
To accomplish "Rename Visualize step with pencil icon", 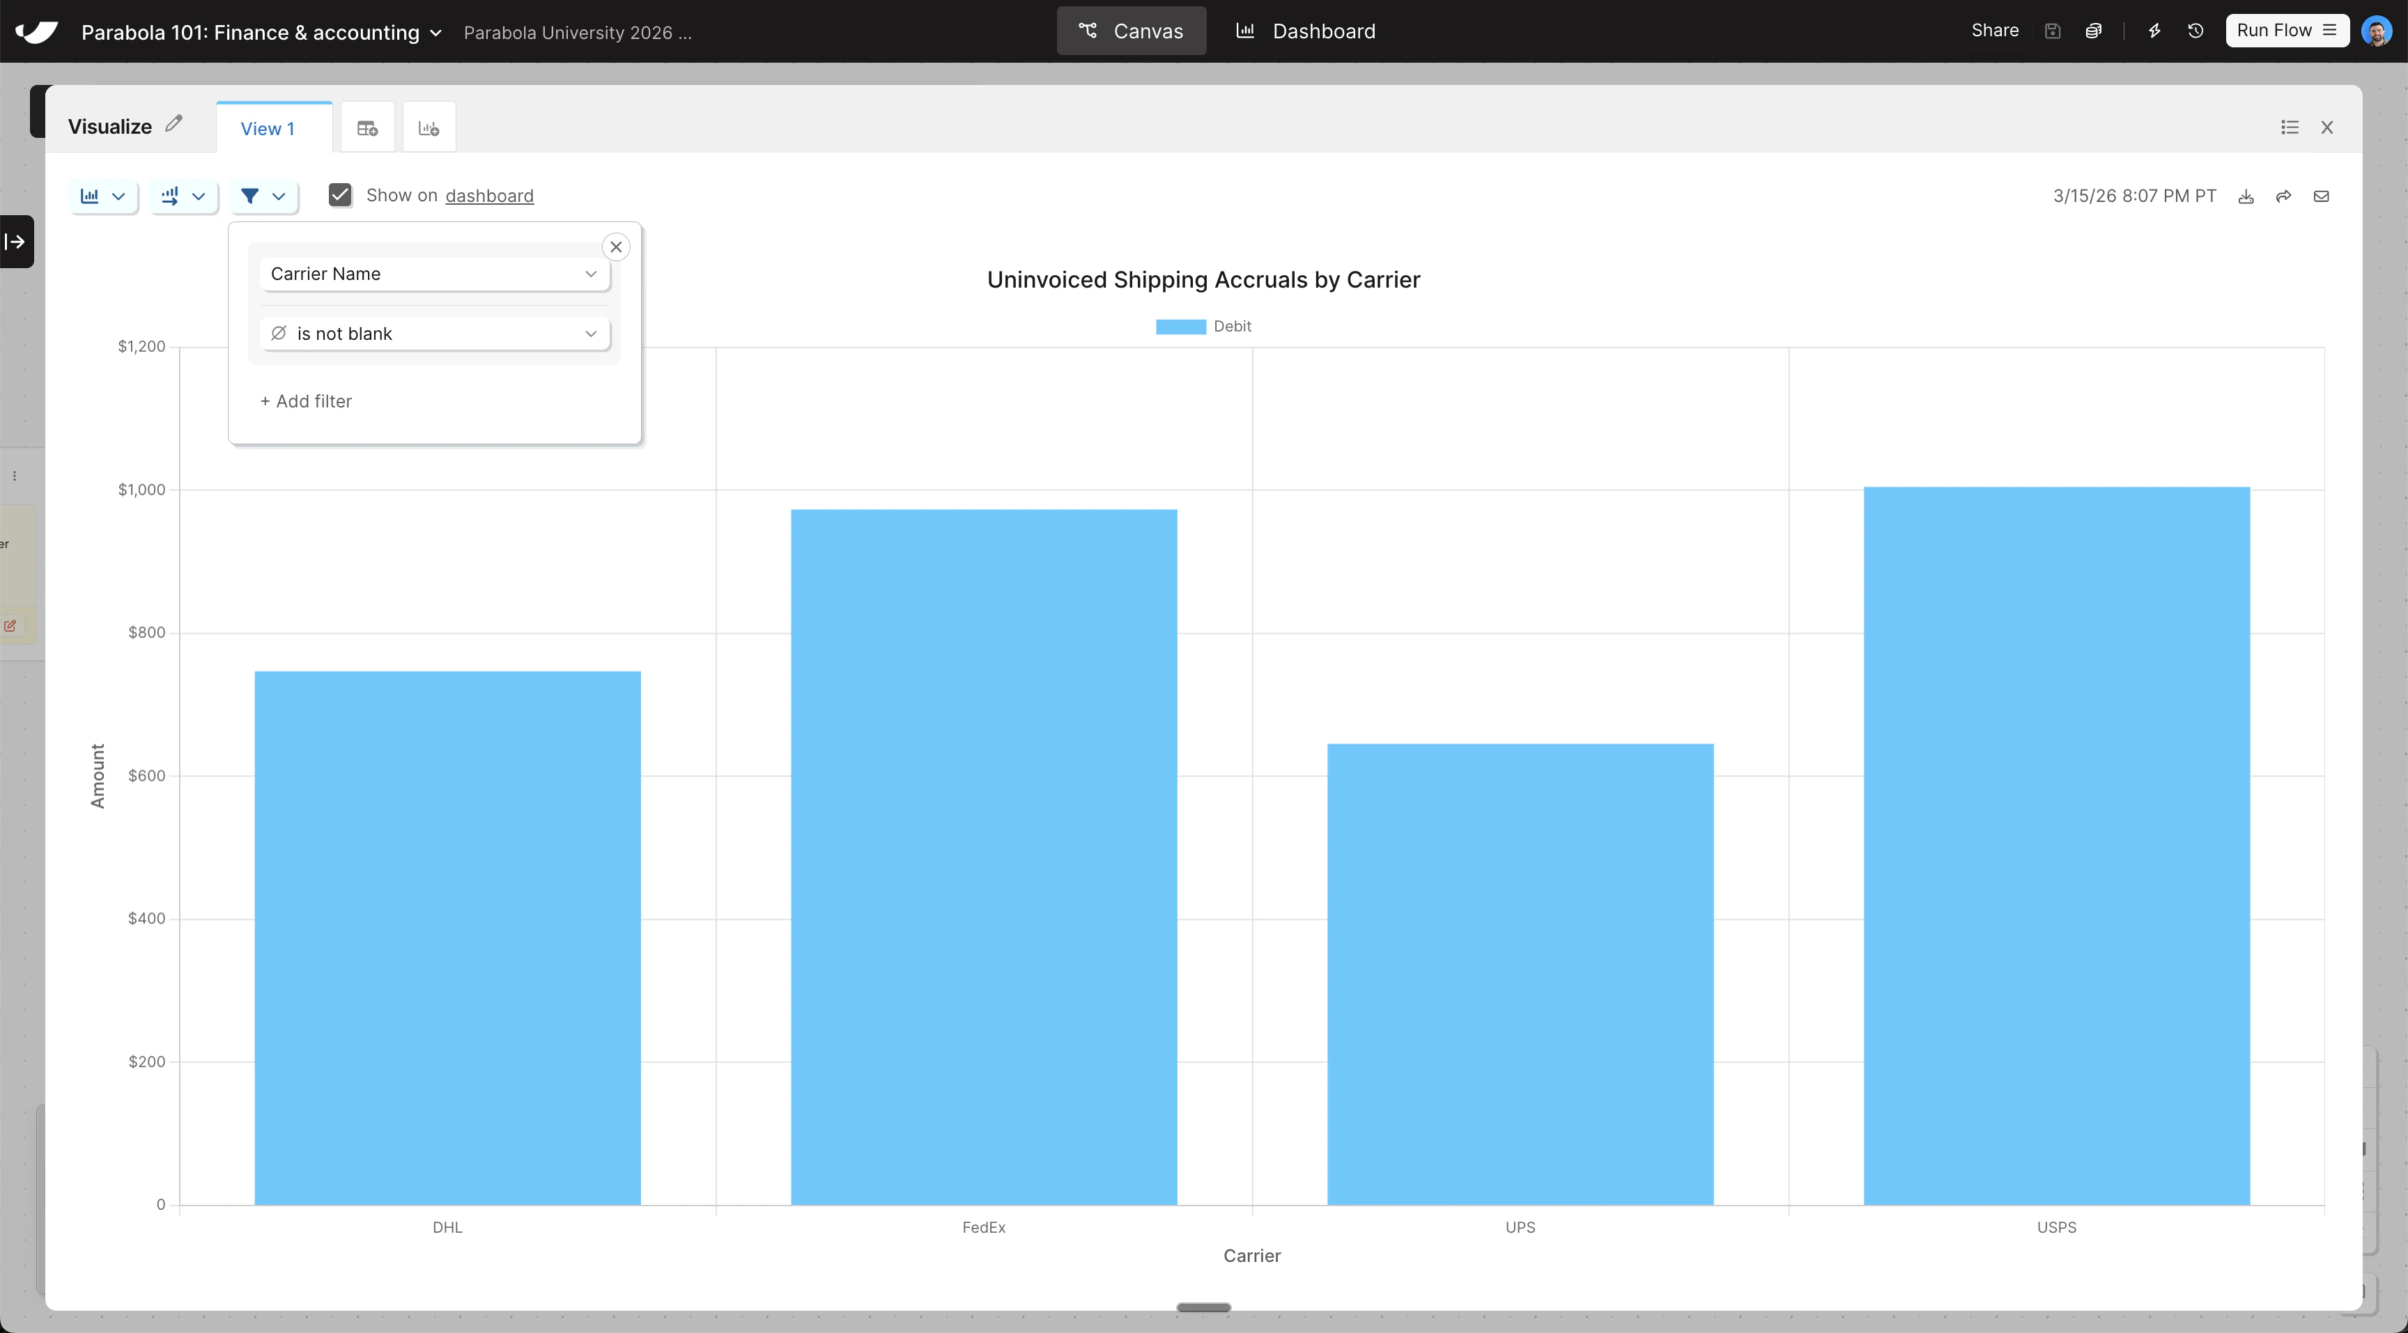I will click(x=174, y=123).
